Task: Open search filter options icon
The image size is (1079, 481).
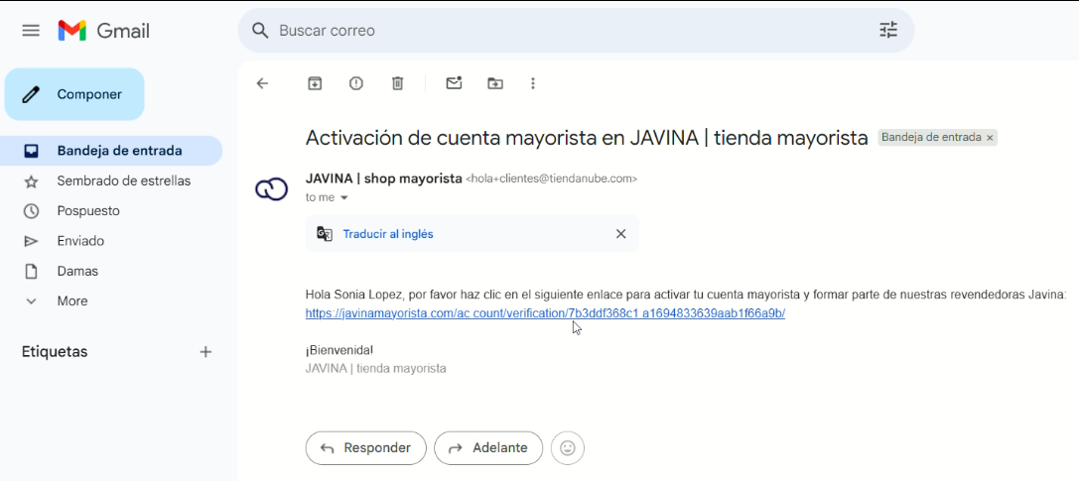Action: tap(888, 30)
